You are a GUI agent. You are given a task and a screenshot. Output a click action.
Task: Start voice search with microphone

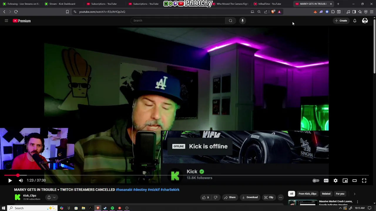pos(242,21)
